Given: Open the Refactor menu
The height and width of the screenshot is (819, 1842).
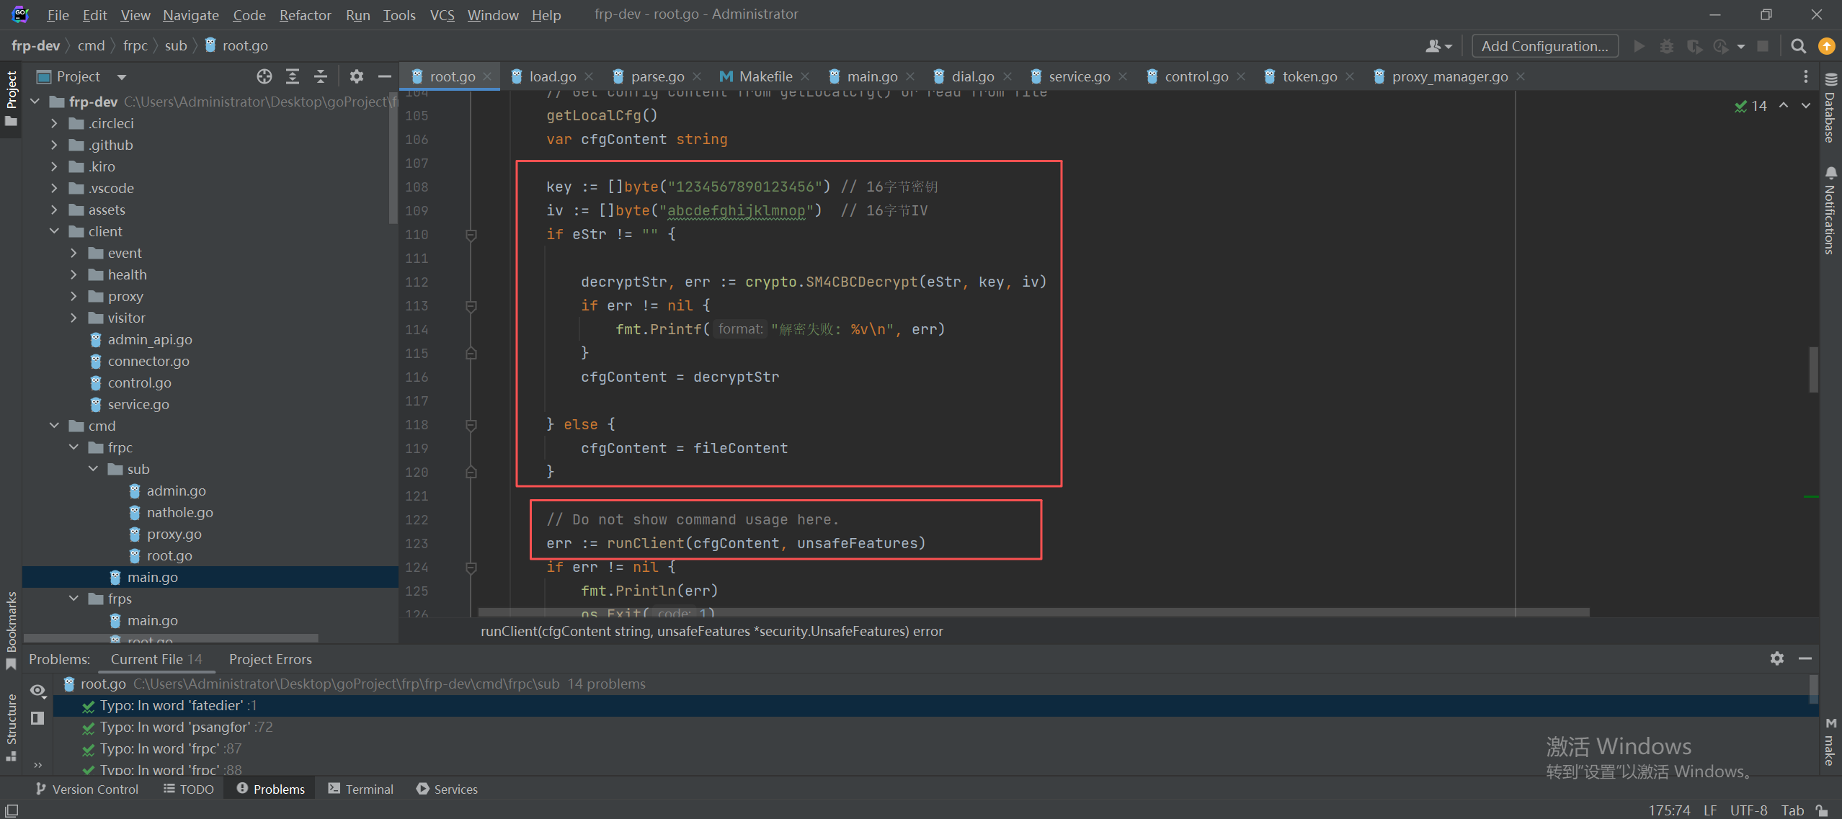Looking at the screenshot, I should pos(305,14).
